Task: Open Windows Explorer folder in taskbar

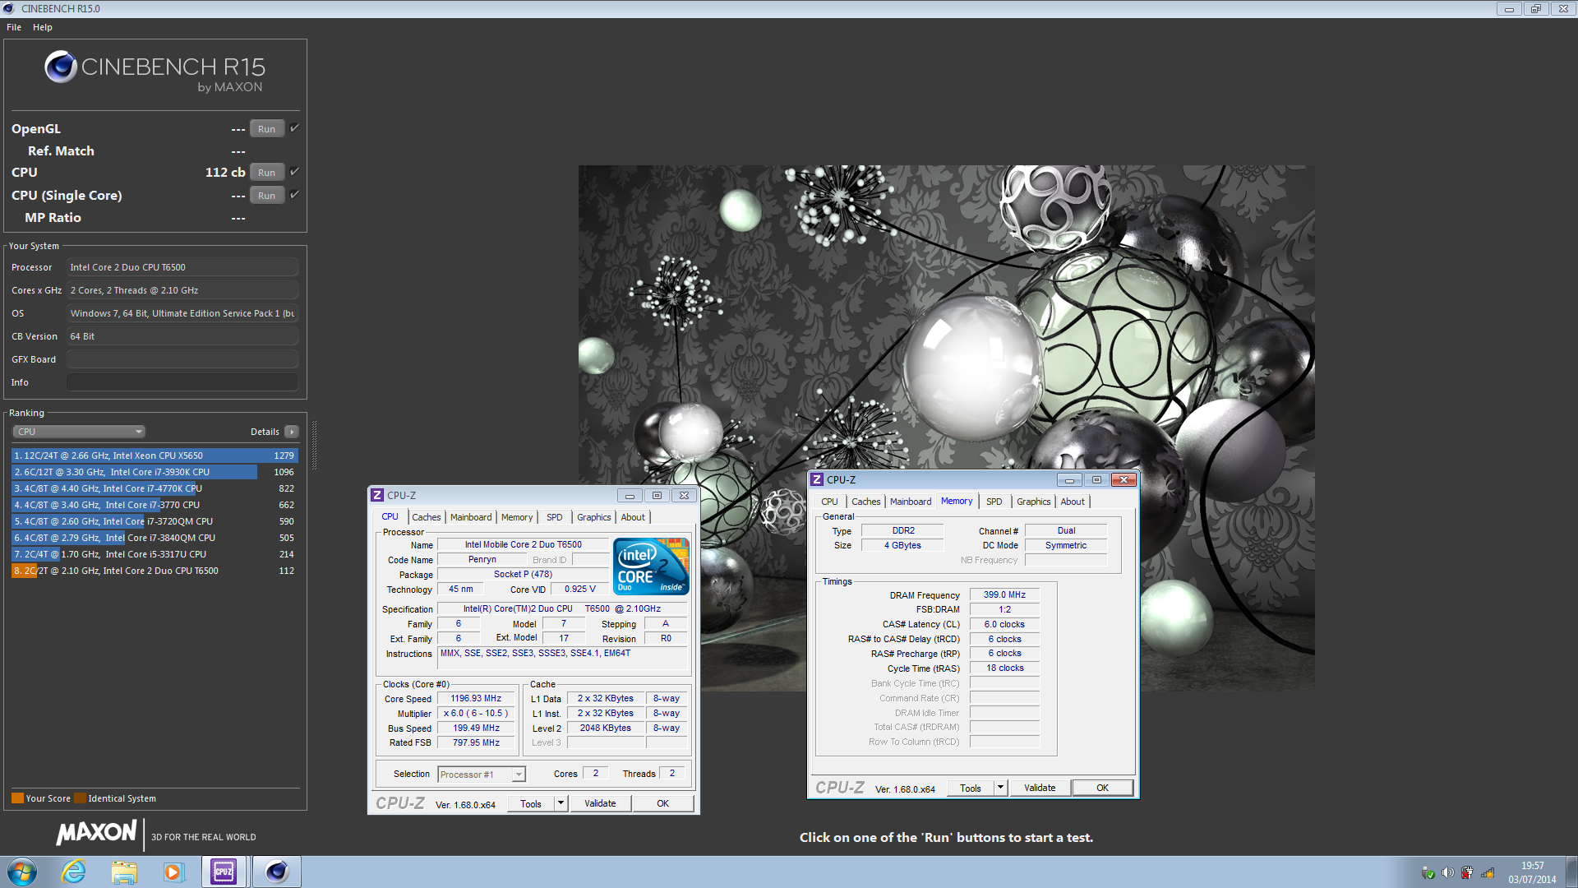Action: [124, 872]
